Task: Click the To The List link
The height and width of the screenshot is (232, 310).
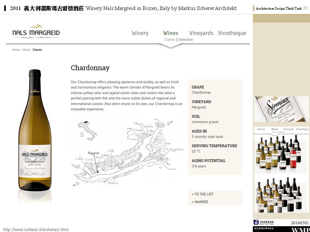Action: (x=203, y=194)
